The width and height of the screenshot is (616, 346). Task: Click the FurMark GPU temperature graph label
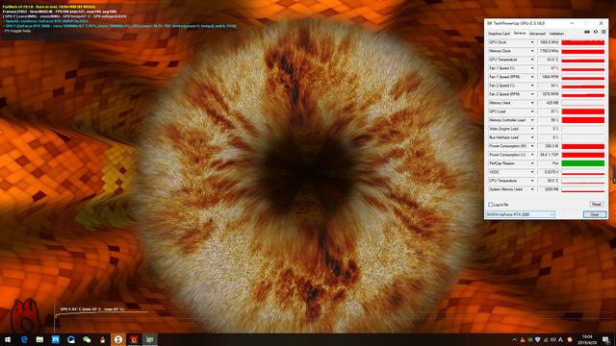92,309
